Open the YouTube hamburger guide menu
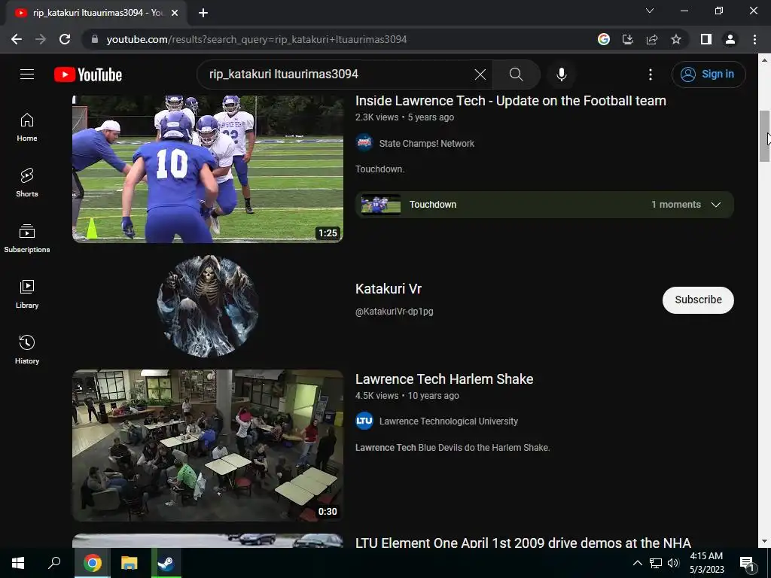Viewport: 771px width, 578px height. coord(27,75)
